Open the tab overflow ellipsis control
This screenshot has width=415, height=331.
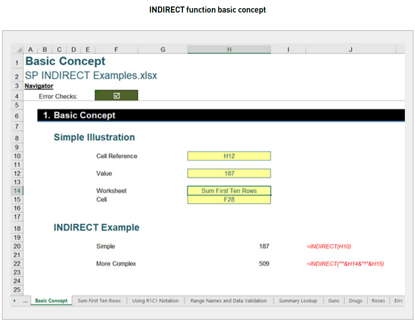point(24,301)
